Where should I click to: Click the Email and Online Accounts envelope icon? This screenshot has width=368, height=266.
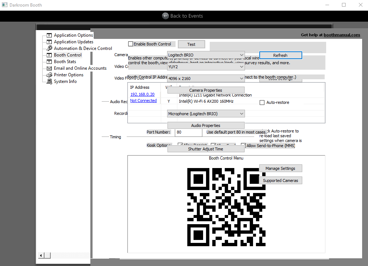[x=49, y=69]
